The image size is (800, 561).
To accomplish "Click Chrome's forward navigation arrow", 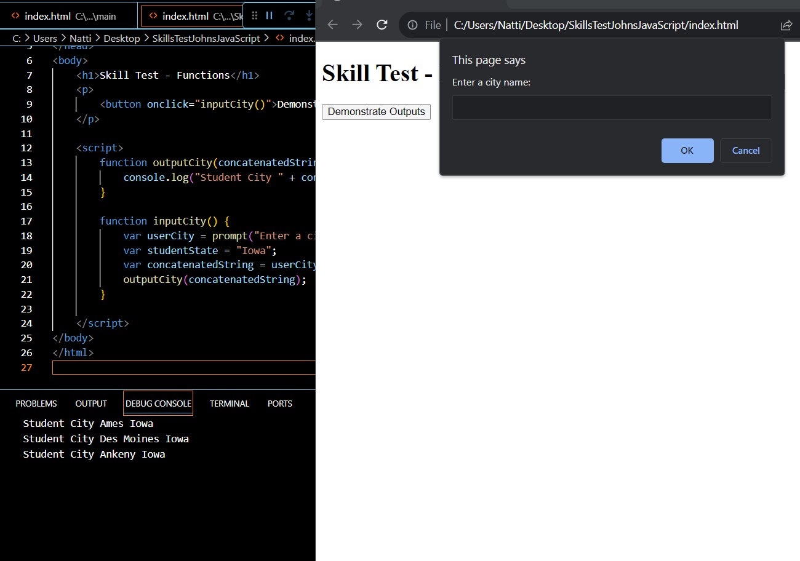I will [x=357, y=25].
